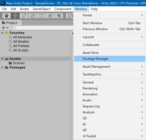Expand the AI submenu
Screen dimensions: 146x140
click(109, 124)
